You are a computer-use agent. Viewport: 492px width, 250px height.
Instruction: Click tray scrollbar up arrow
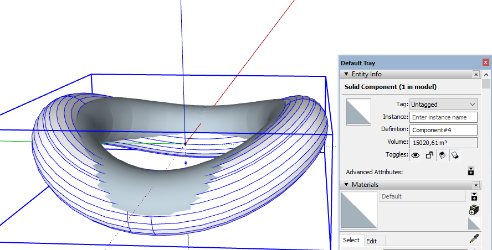(x=486, y=75)
